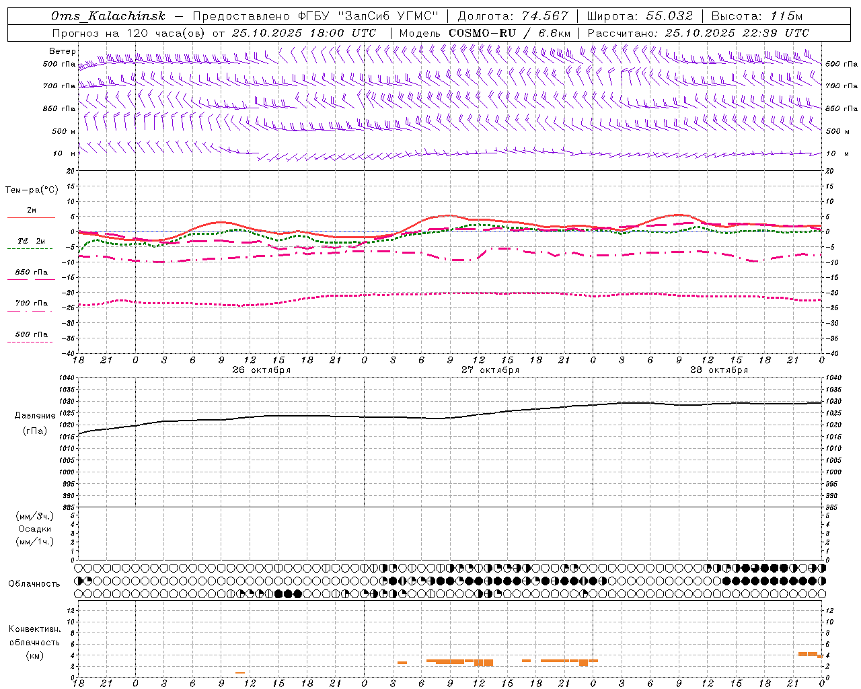Click the solid blue 2м legend line sample
The height and width of the screenshot is (689, 861).
pyautogui.click(x=31, y=217)
